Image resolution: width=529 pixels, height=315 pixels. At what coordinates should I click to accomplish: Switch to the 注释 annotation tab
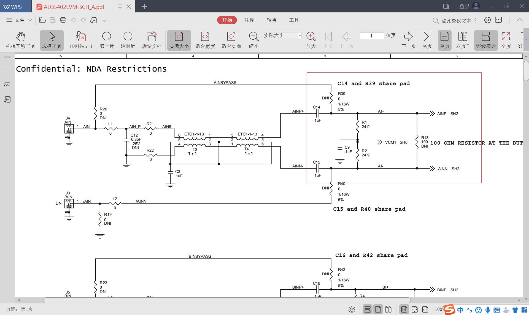[249, 20]
